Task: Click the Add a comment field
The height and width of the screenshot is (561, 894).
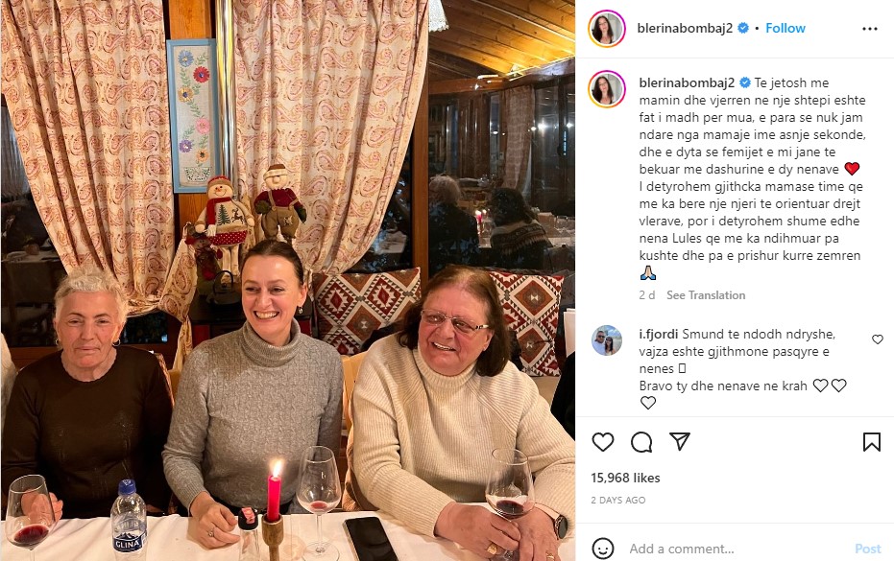Action: [x=736, y=549]
